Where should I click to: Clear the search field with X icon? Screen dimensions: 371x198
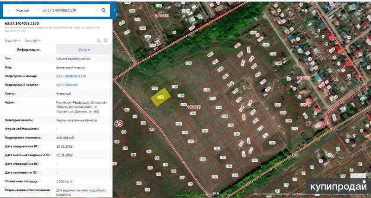click(x=97, y=10)
